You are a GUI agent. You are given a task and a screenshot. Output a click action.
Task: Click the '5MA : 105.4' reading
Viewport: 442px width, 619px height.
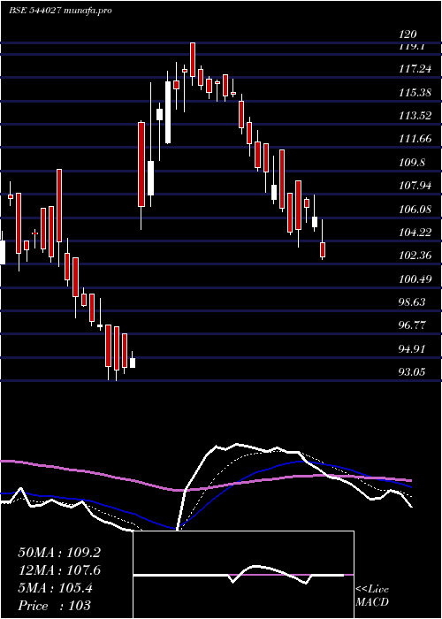pyautogui.click(x=55, y=588)
